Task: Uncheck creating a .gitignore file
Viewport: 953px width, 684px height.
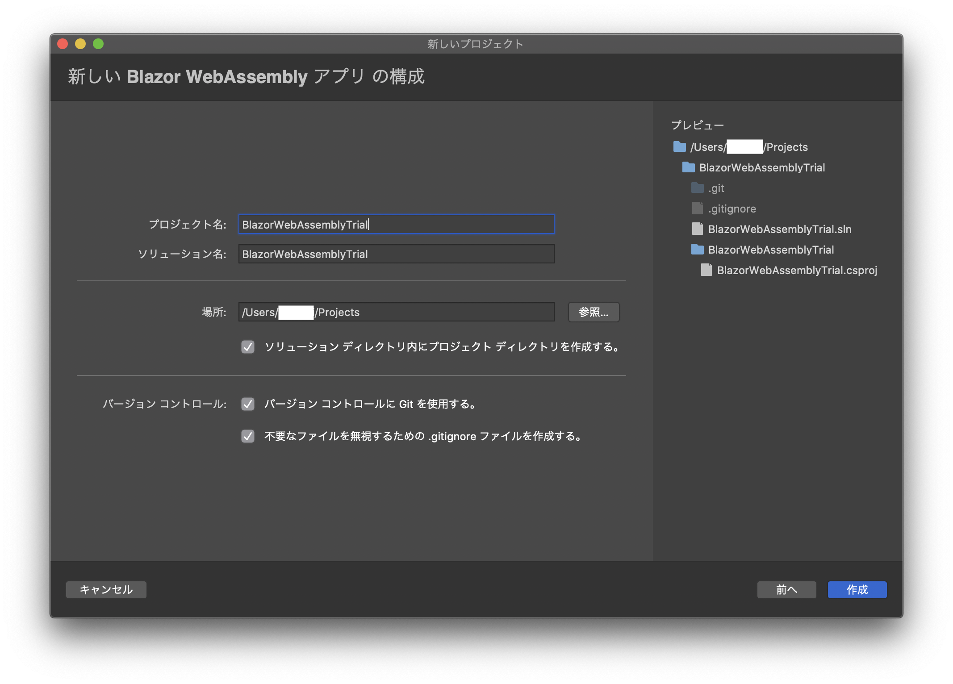Action: tap(248, 436)
